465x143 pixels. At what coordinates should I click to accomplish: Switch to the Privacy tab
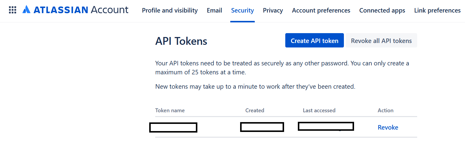tap(273, 10)
